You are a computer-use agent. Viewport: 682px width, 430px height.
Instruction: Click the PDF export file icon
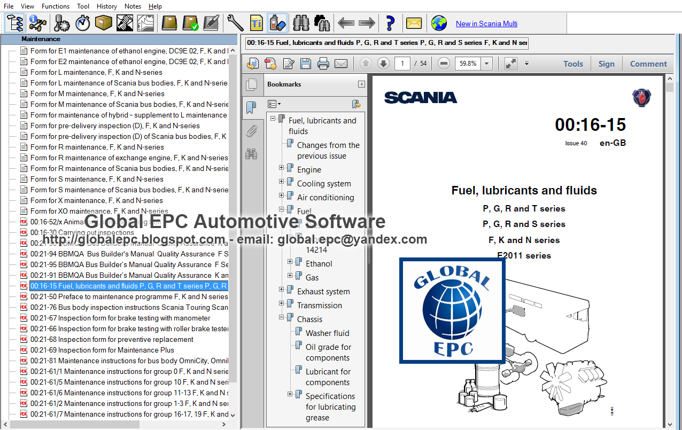(253, 64)
